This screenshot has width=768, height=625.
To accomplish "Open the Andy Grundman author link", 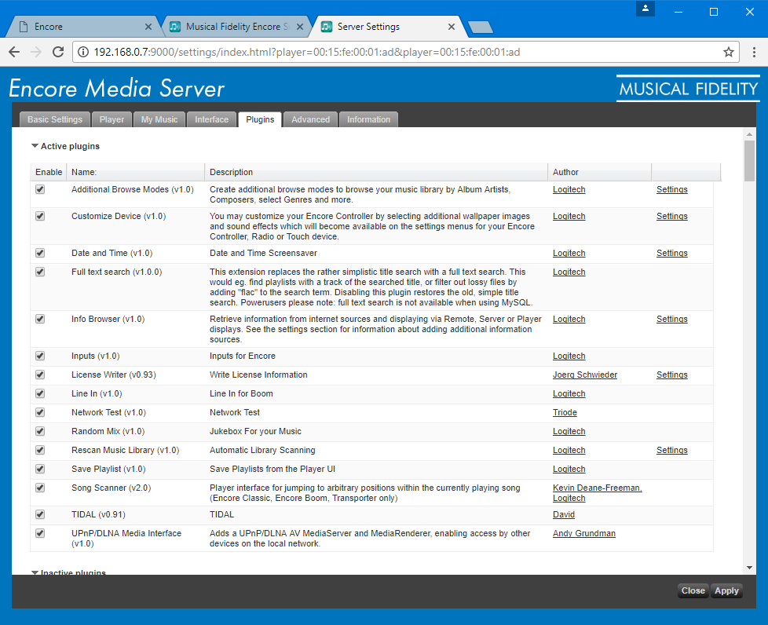I will (x=583, y=533).
